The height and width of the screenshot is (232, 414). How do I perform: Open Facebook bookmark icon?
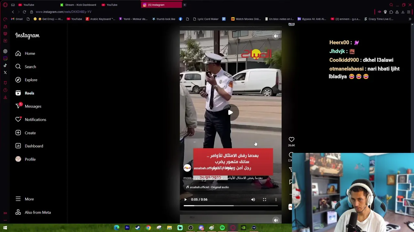click(180, 19)
